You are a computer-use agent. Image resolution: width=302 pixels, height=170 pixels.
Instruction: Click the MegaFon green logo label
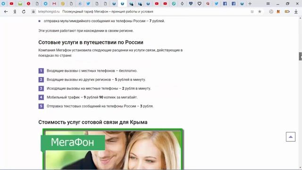[x=73, y=143]
